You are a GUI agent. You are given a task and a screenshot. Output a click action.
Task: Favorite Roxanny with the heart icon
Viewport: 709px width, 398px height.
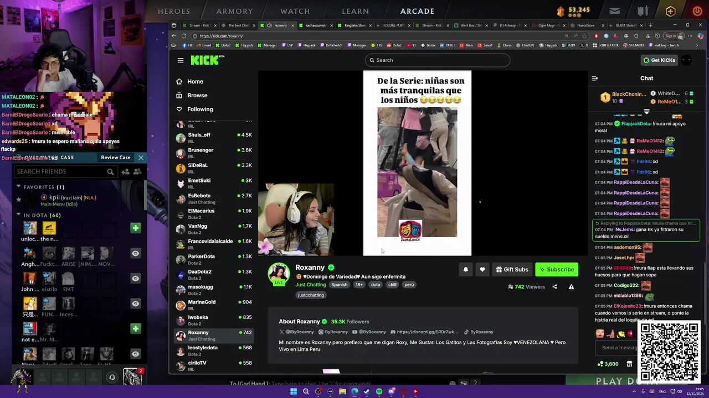point(482,269)
